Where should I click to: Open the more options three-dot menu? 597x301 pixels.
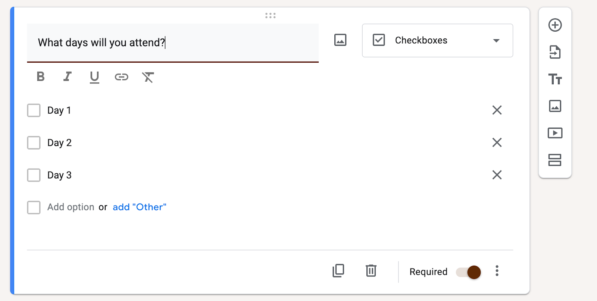point(497,271)
